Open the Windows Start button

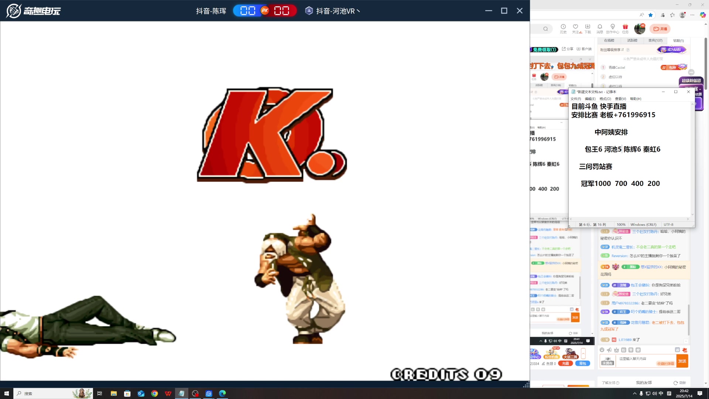[x=6, y=393]
